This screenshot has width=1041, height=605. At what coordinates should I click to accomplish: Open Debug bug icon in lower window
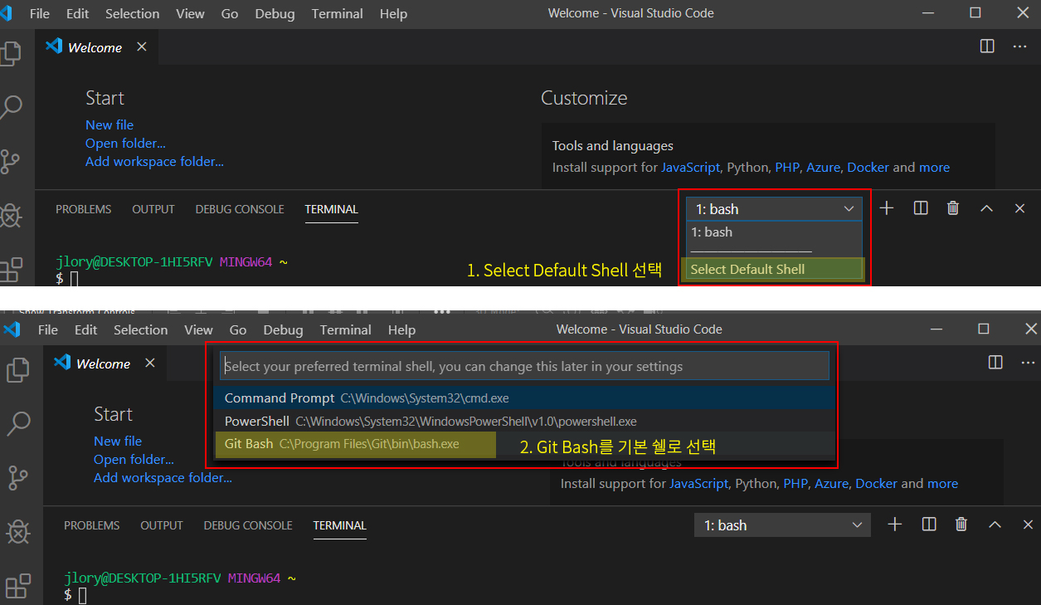18,532
